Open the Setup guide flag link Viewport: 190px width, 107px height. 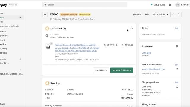(x=158, y=5)
